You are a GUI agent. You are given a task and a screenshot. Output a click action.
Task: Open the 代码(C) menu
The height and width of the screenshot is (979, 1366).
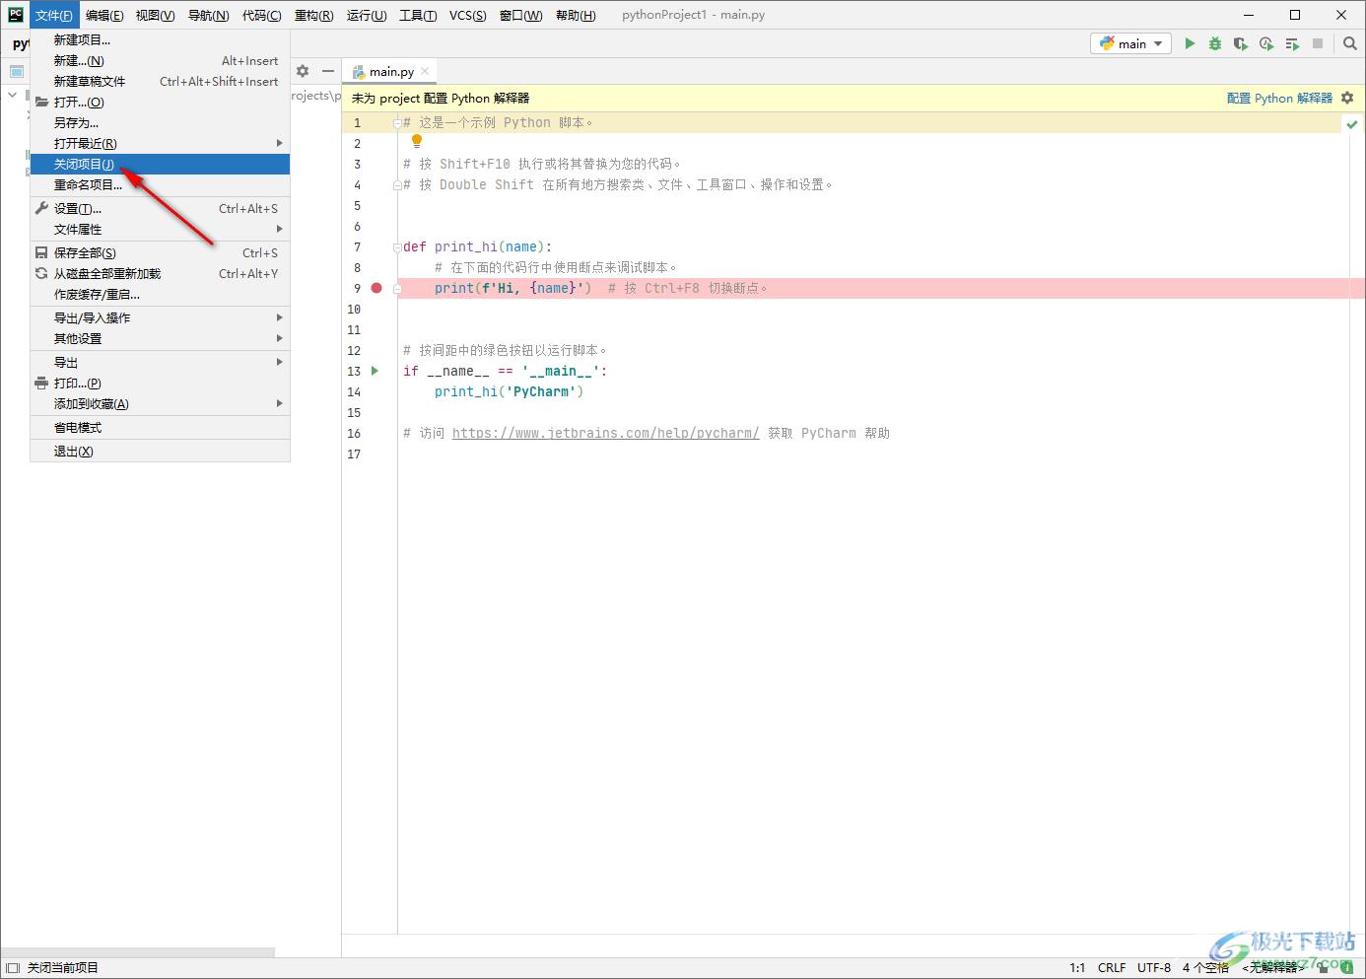click(261, 15)
